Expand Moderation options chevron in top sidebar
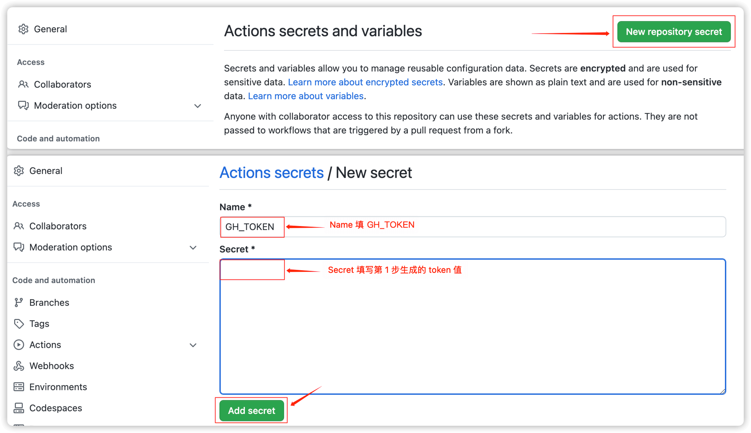The image size is (751, 433). [198, 106]
